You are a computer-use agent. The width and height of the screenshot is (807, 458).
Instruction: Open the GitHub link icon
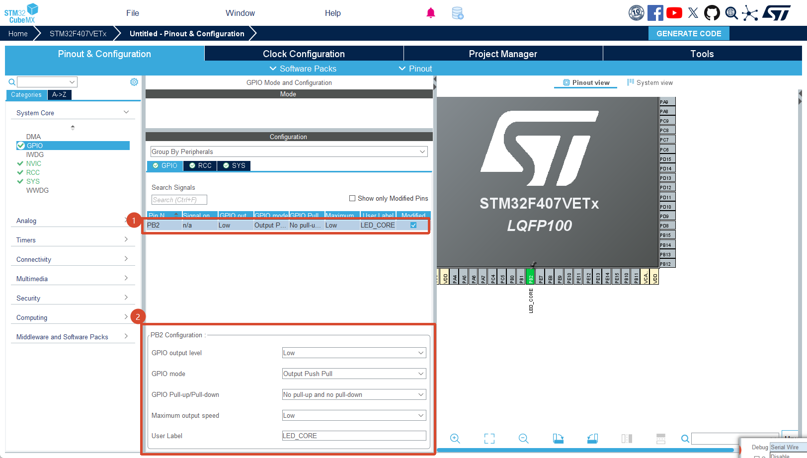pos(712,13)
